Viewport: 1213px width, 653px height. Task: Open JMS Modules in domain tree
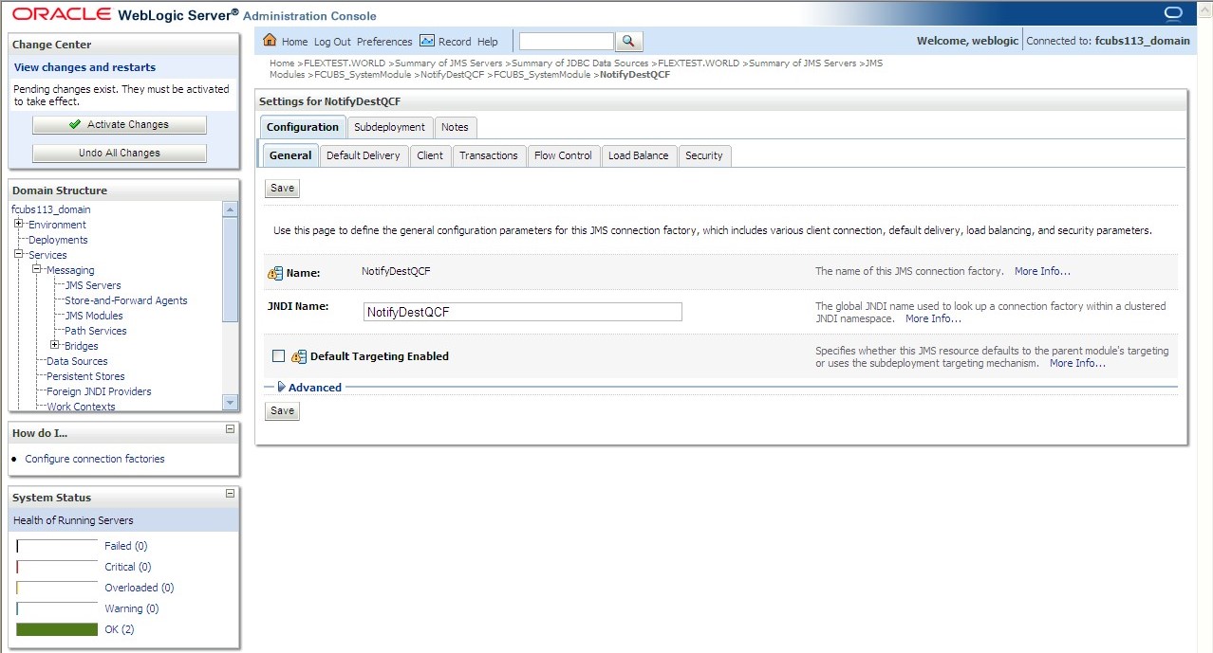94,316
